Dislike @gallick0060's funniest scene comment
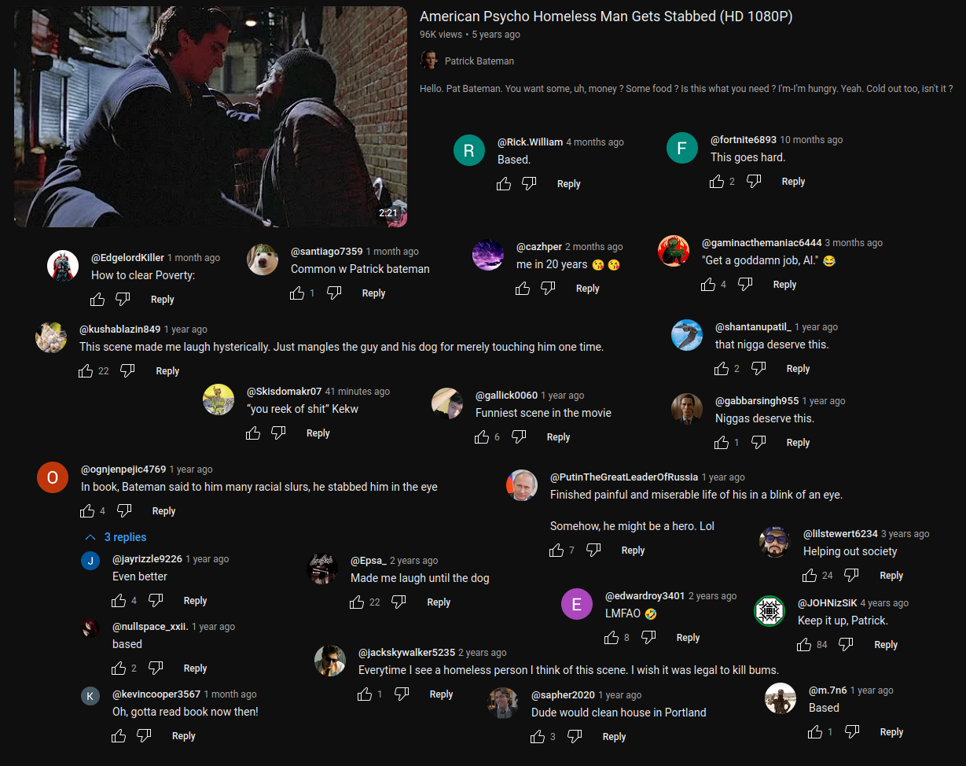The image size is (966, 766). pyautogui.click(x=519, y=437)
